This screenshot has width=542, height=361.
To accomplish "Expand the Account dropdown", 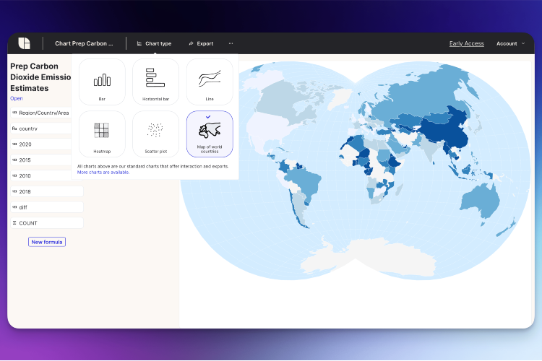I will click(x=510, y=43).
